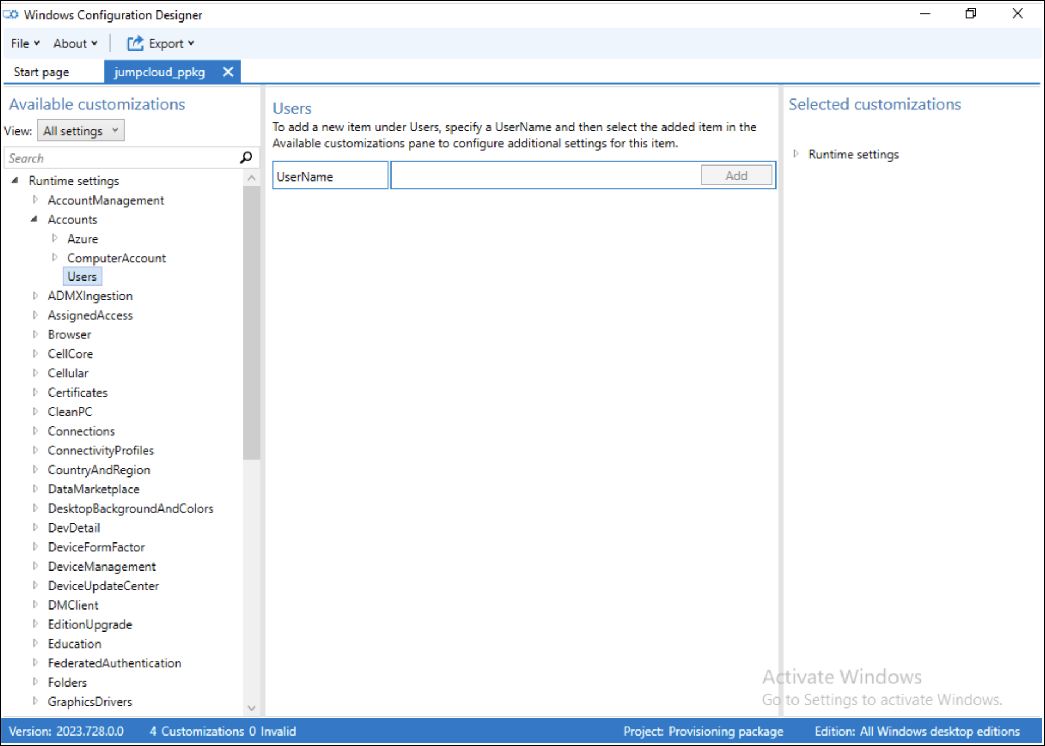Open the File menu

pos(25,43)
